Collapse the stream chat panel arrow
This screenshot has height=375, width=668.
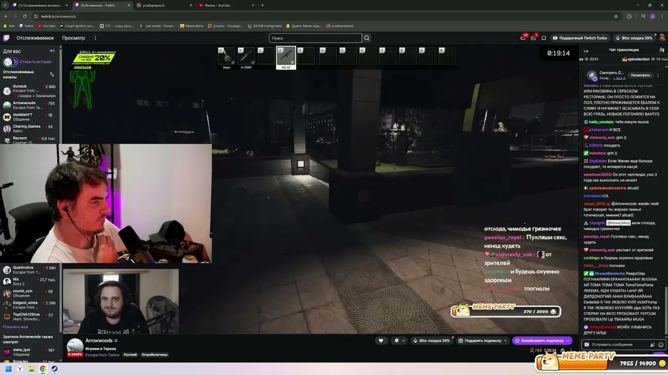[x=586, y=51]
